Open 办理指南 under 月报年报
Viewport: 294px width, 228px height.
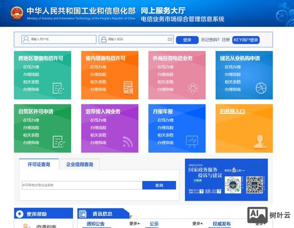click(x=166, y=143)
